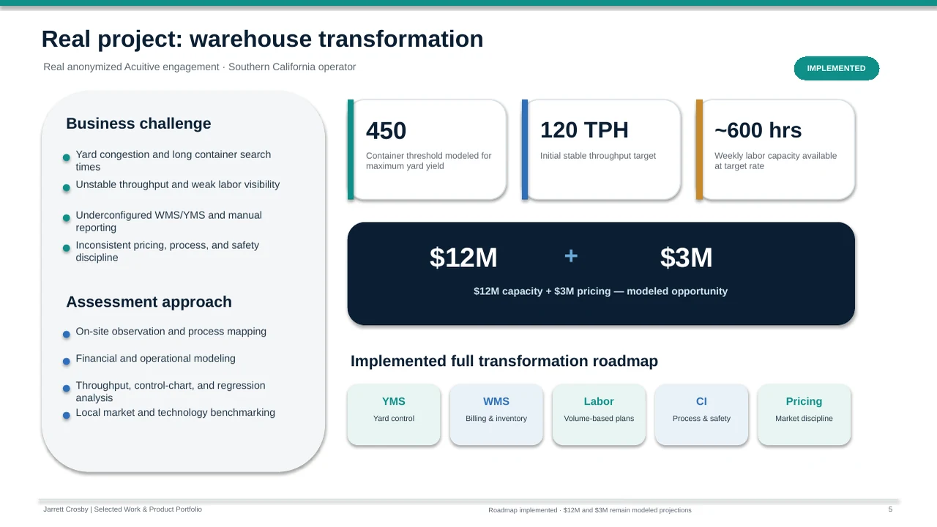
Task: Click the 450 container threshold metric card
Action: (427, 149)
